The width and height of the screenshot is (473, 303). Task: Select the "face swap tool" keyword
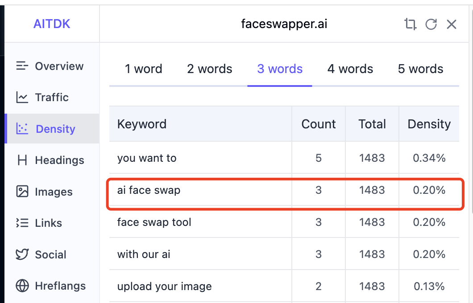[154, 222]
